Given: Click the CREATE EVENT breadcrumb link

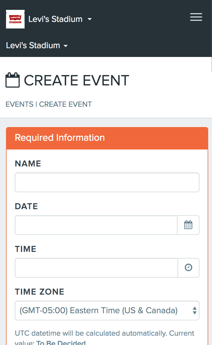Looking at the screenshot, I should coord(66,104).
